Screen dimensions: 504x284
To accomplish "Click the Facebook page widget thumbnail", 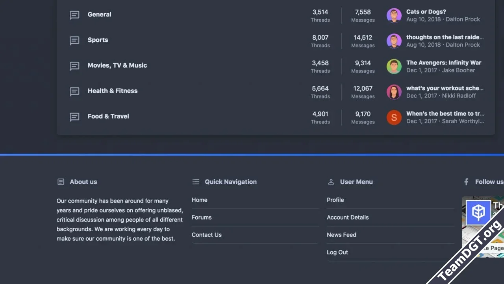I will (x=478, y=213).
